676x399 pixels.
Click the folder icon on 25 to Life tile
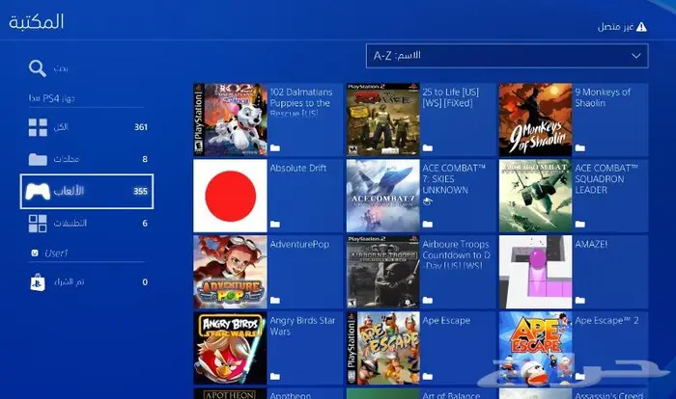pos(427,148)
